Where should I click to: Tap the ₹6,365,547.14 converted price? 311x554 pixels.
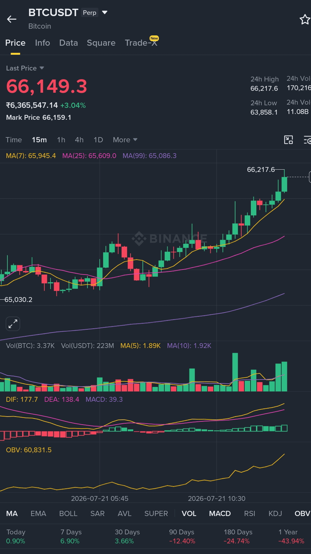32,105
